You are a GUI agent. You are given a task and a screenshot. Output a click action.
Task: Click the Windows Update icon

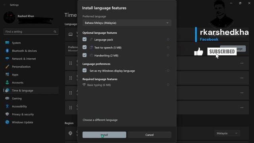(7, 122)
